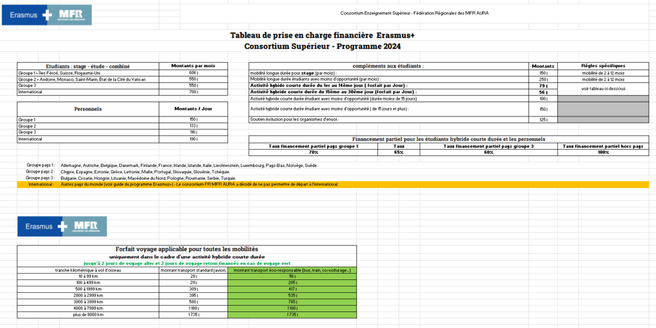656x328 pixels.
Task: Select the 'Montants par mois' header cell
Action: click(193, 66)
